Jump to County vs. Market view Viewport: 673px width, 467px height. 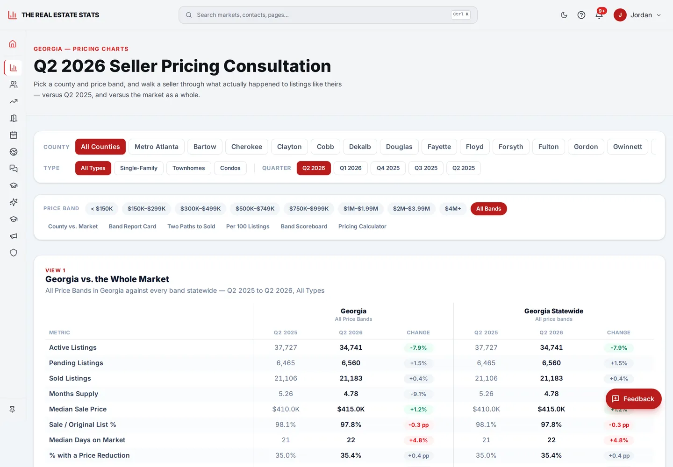coord(73,226)
